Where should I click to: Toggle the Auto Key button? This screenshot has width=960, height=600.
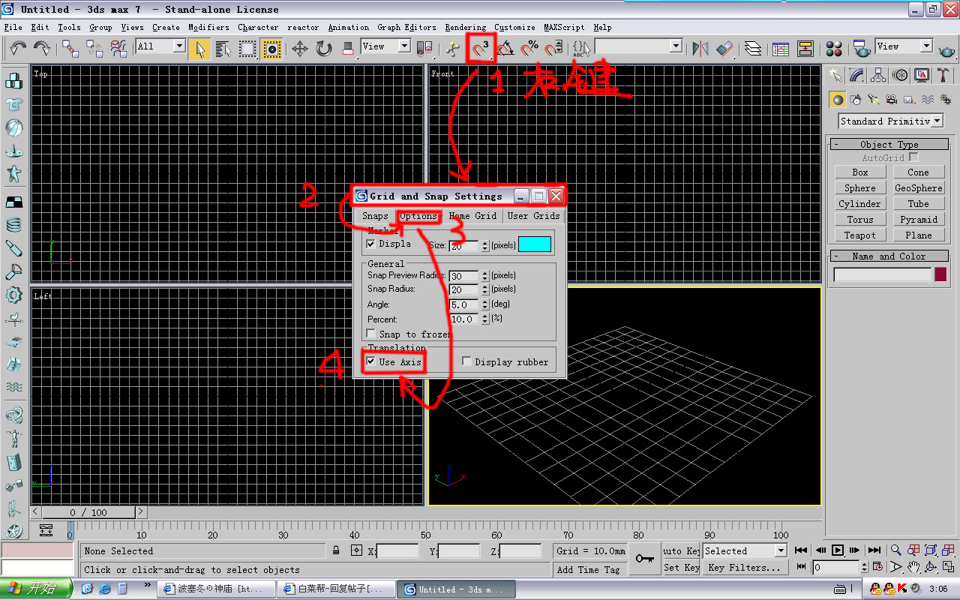[x=681, y=550]
